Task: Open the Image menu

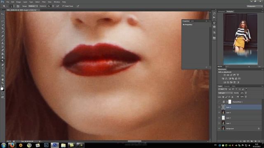Action: pos(19,2)
